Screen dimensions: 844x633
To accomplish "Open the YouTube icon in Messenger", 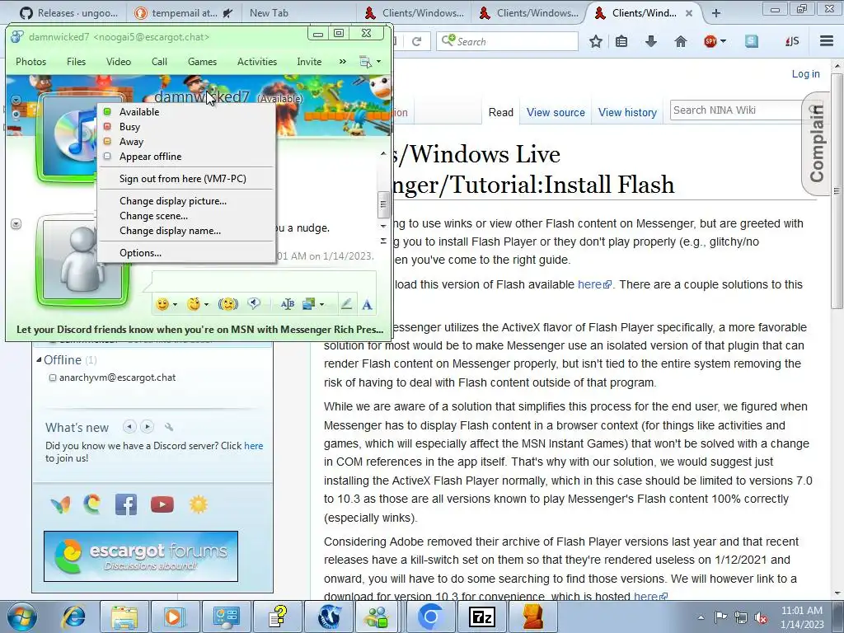I will tap(162, 504).
